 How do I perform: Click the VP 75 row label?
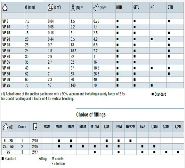[6, 85]
